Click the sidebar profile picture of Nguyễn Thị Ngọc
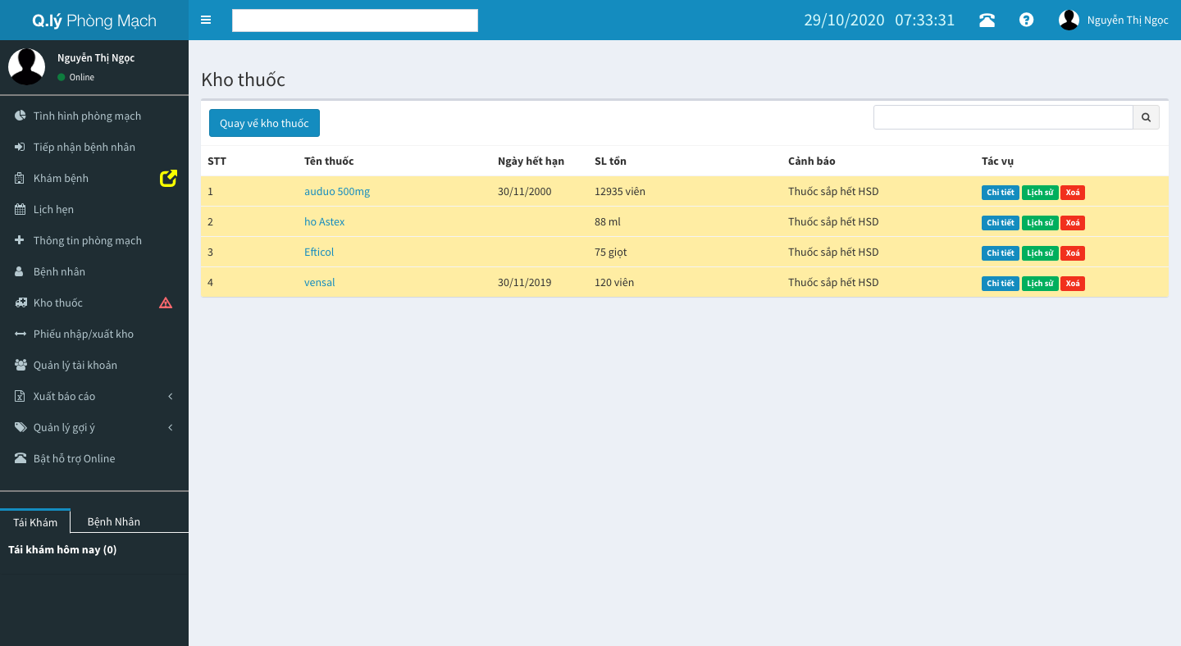Screen dimensions: 1181x646 pos(26,66)
